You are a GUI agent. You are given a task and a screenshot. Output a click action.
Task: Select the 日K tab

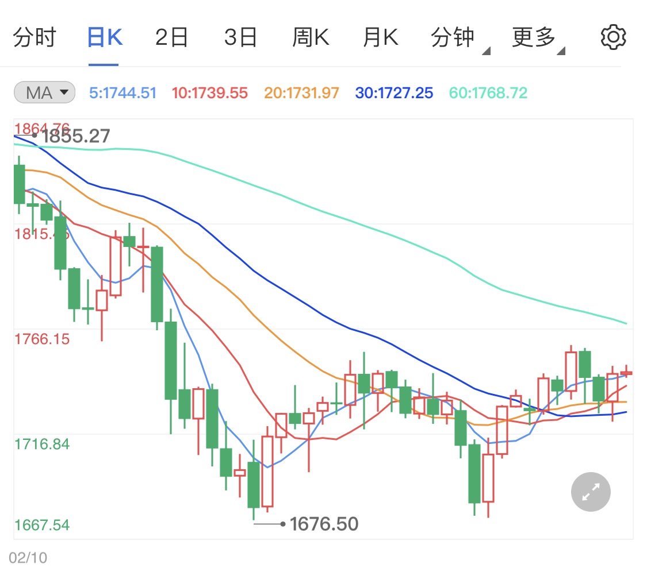click(105, 37)
